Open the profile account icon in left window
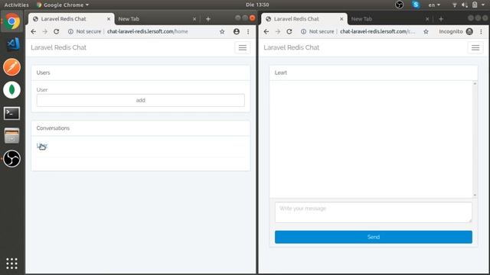 tap(237, 31)
